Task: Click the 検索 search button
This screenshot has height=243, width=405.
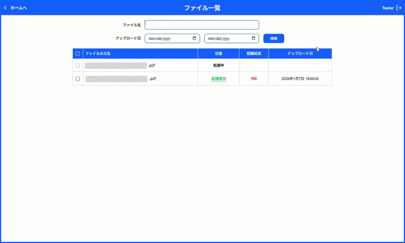Action: [x=274, y=39]
